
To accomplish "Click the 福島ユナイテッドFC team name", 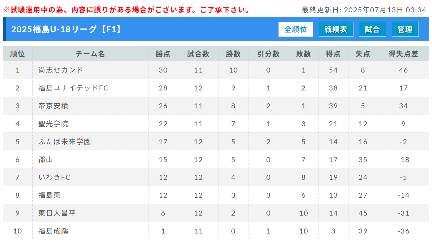I will 73,88.
